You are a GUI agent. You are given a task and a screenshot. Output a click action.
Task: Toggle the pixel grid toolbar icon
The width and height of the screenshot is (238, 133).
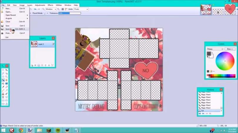click(63, 9)
